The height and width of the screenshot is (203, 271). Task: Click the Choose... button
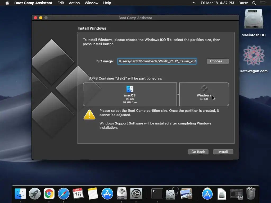point(218,61)
